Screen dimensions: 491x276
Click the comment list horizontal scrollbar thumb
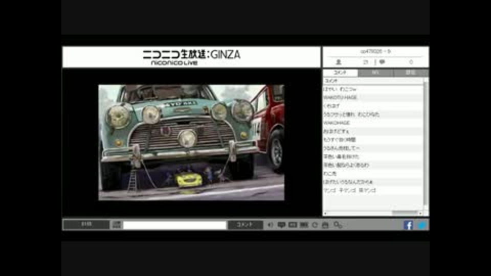(x=405, y=213)
